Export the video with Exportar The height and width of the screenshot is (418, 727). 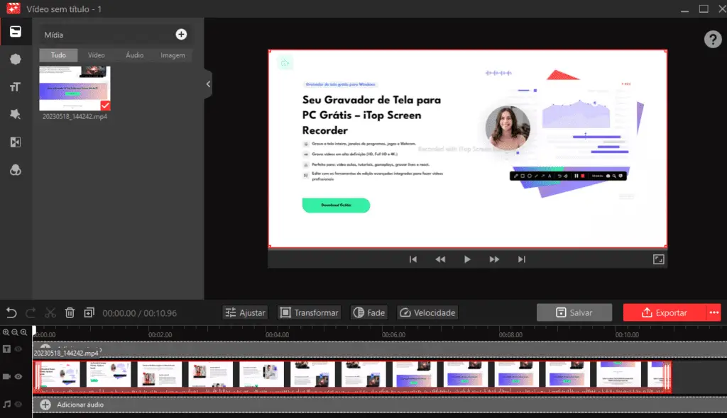pyautogui.click(x=665, y=312)
